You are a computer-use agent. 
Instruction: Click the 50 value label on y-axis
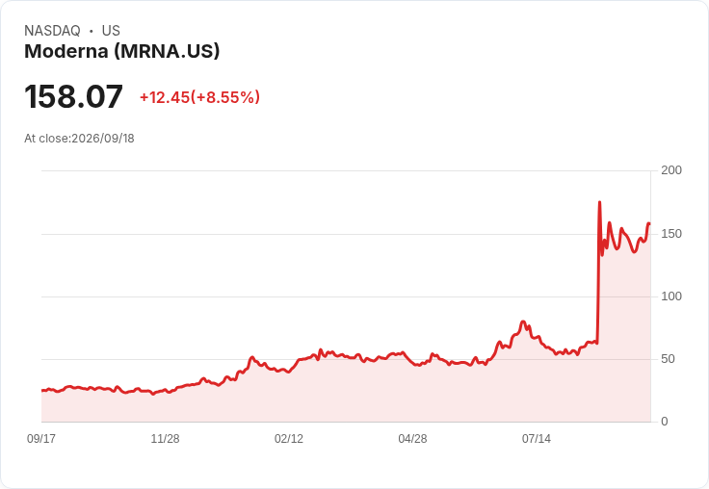[x=668, y=359]
